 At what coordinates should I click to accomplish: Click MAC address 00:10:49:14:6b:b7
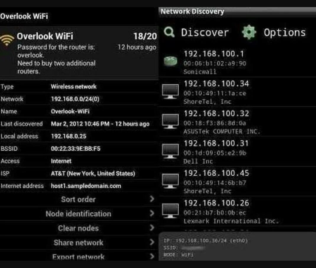click(x=215, y=183)
